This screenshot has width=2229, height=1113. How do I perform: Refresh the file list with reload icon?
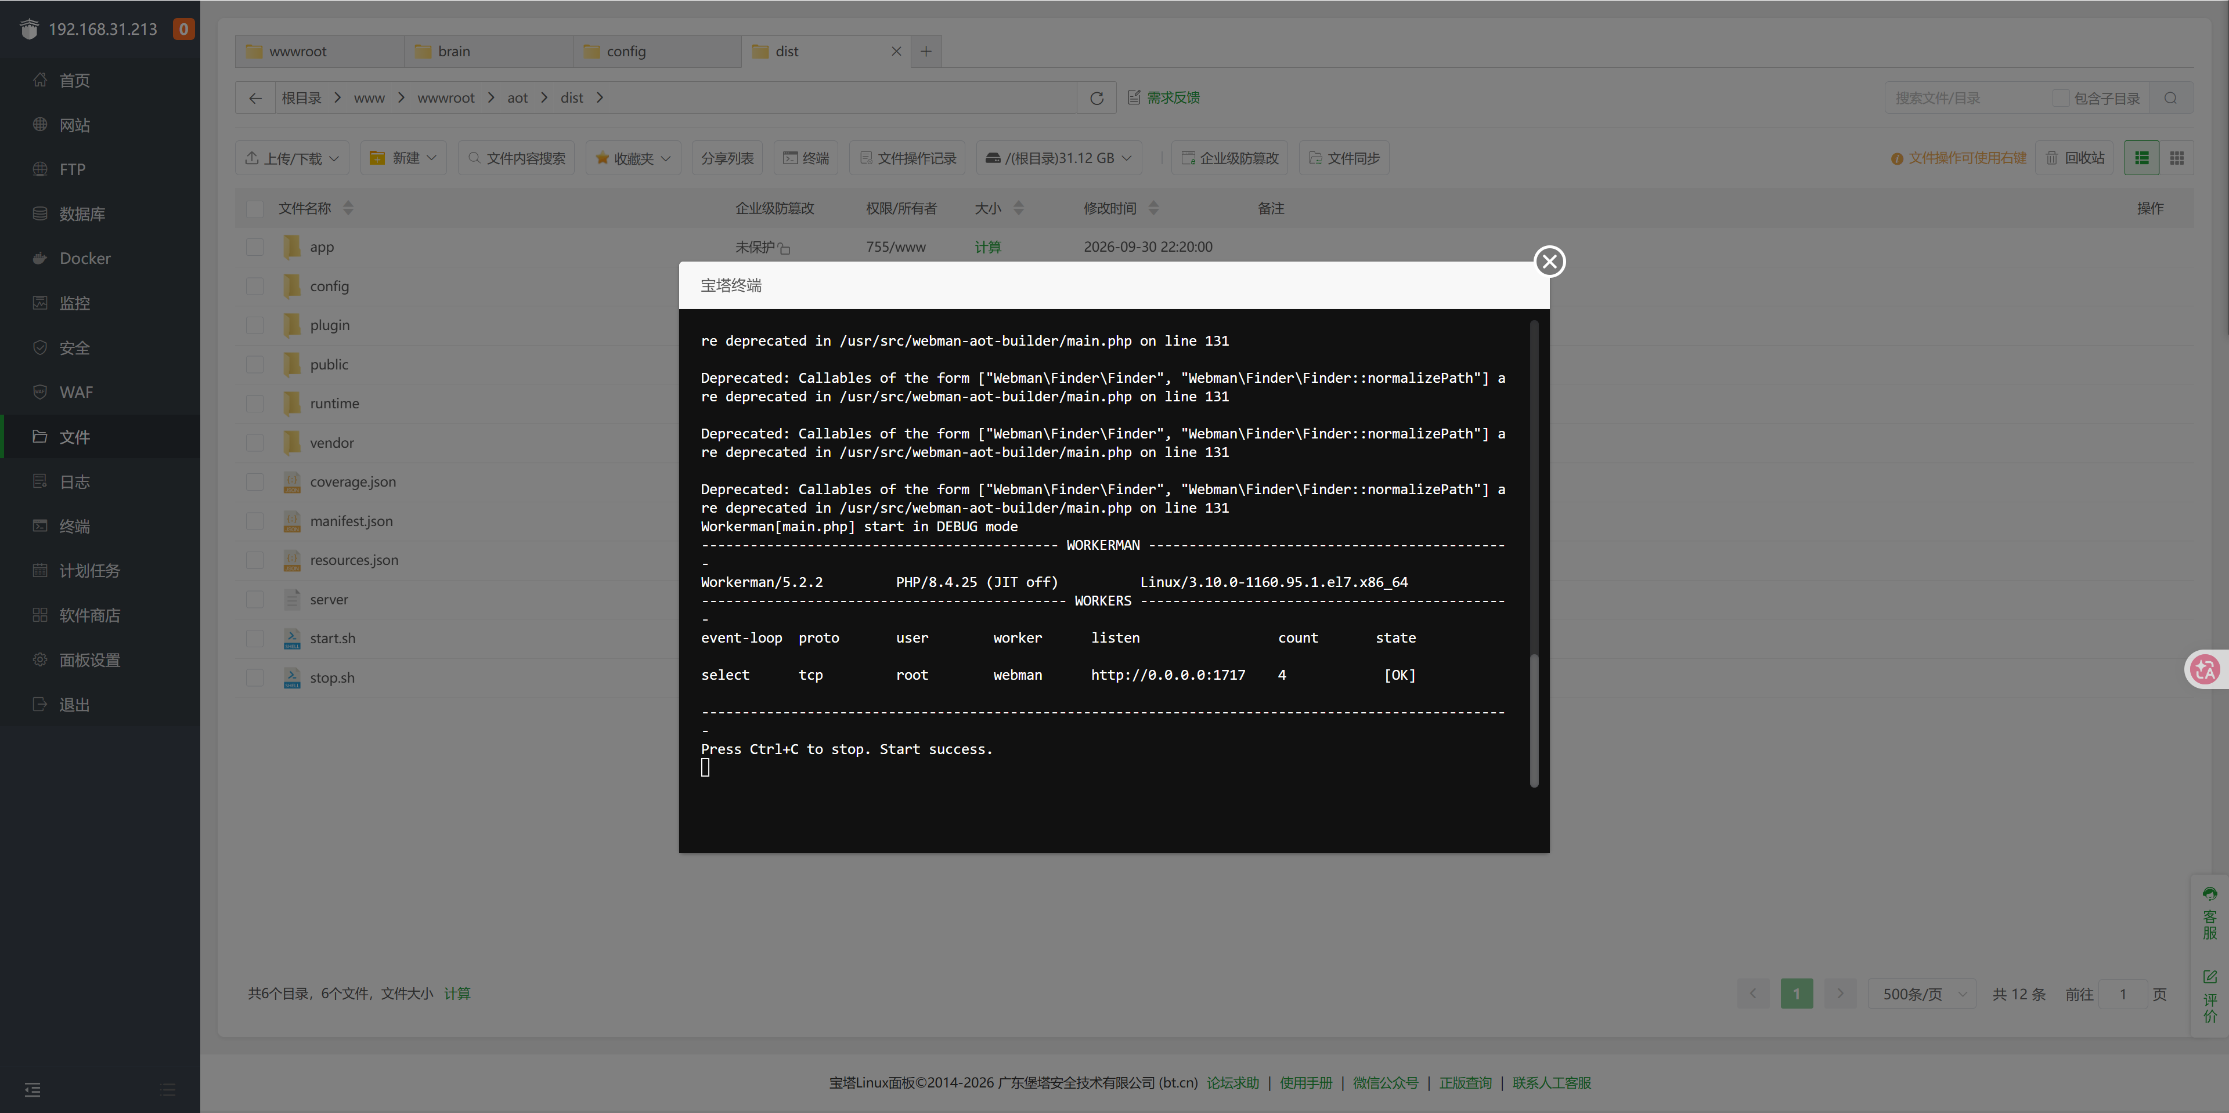[1097, 97]
